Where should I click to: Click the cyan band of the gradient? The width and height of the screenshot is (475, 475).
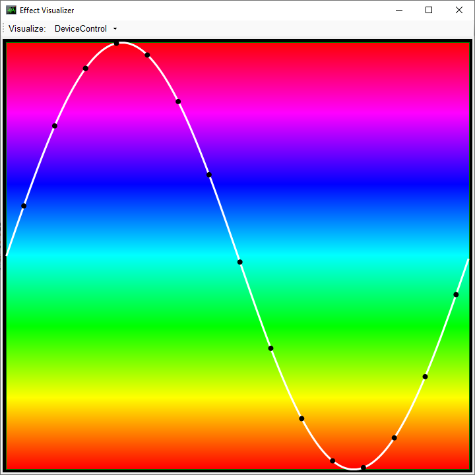click(132, 256)
